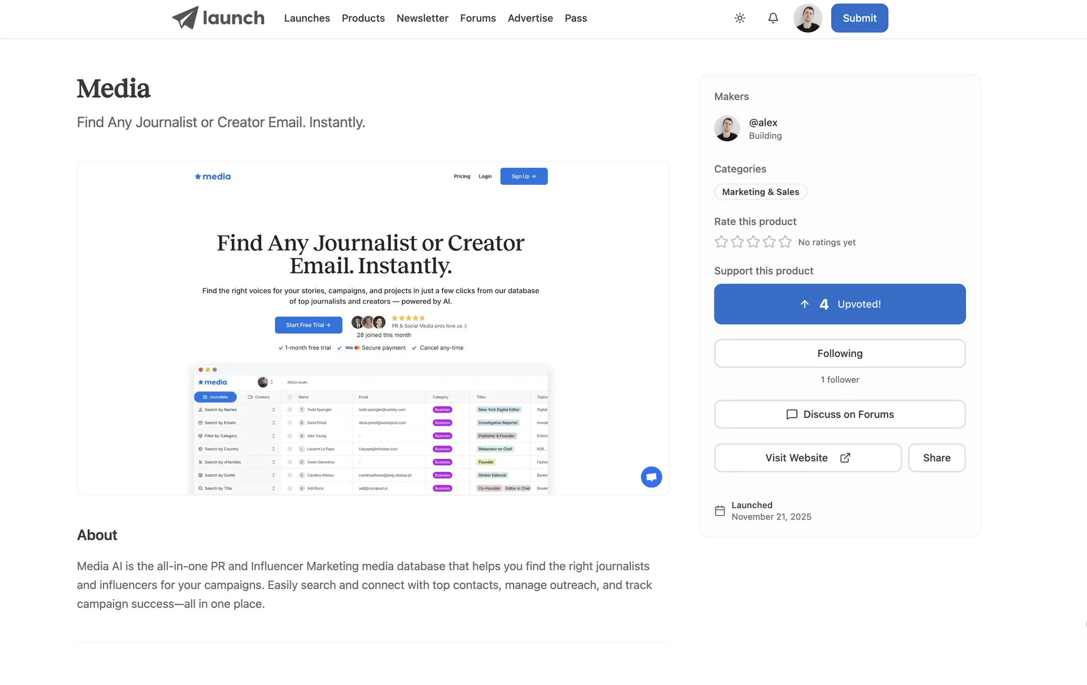1087x685 pixels.
Task: Click the Sign Up button in preview
Action: point(524,176)
